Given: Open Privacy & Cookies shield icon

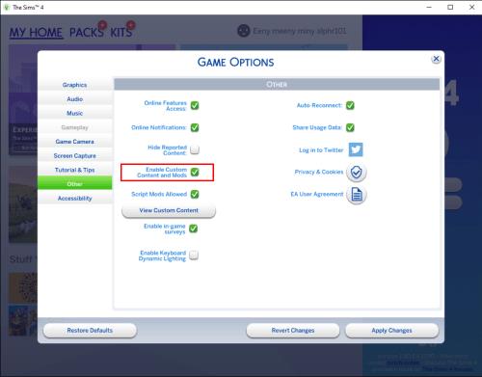Looking at the screenshot, I should coord(357,173).
